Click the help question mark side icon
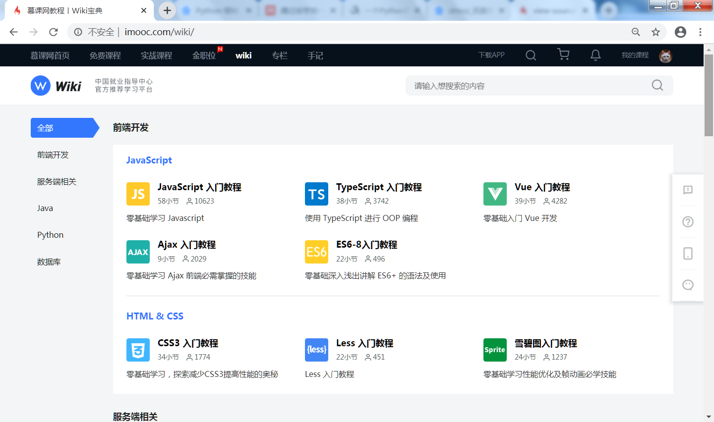714x422 pixels. tap(688, 221)
